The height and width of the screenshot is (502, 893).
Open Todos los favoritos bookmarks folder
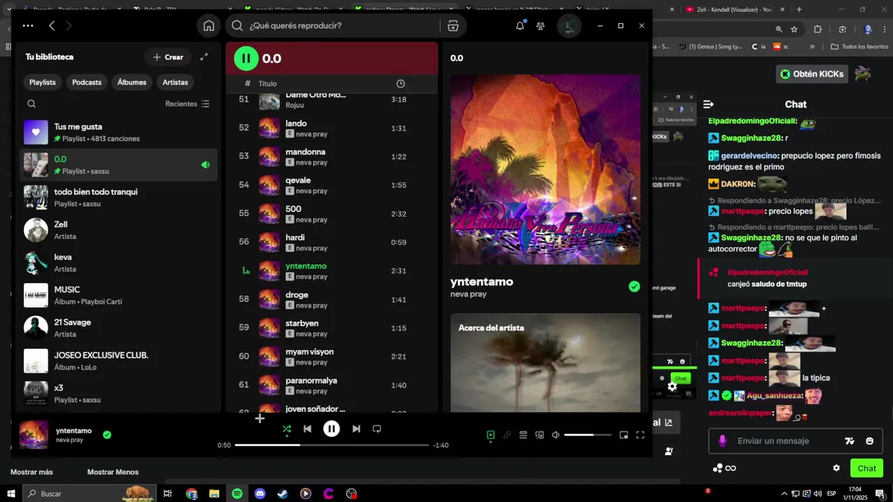(860, 47)
